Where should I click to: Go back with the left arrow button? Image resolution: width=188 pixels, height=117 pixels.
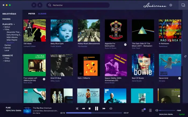34,5
